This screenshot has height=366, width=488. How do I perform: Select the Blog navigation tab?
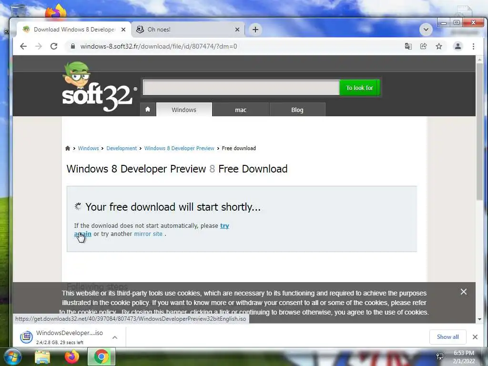(x=297, y=110)
